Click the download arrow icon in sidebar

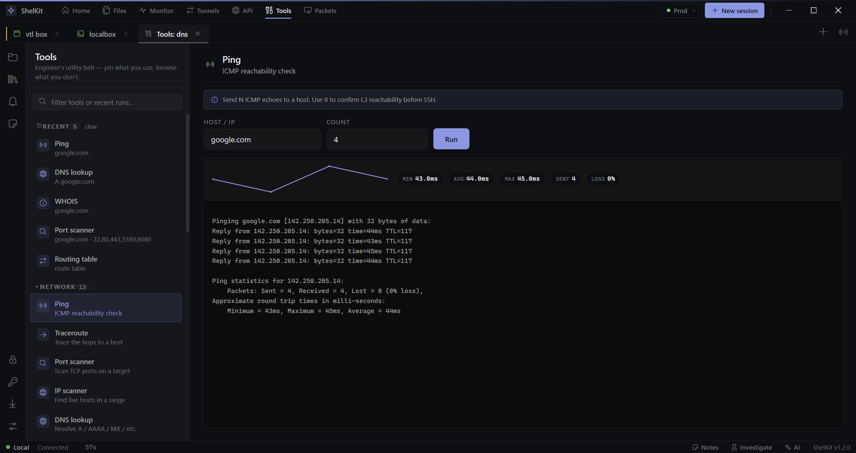pos(13,404)
